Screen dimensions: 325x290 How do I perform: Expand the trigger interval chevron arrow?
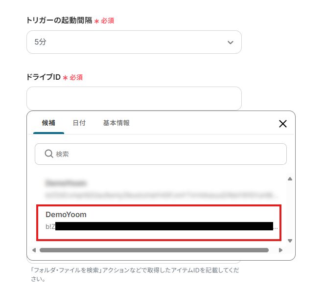(231, 43)
